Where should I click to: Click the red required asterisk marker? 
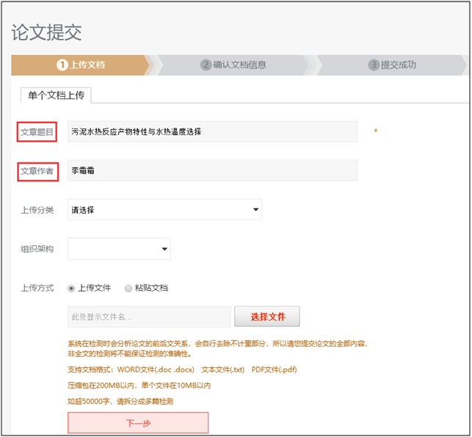(376, 132)
